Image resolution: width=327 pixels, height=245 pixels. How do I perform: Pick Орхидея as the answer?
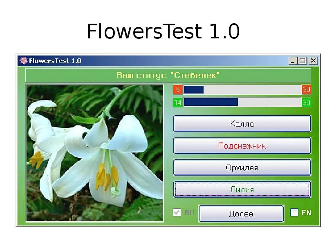pos(242,167)
